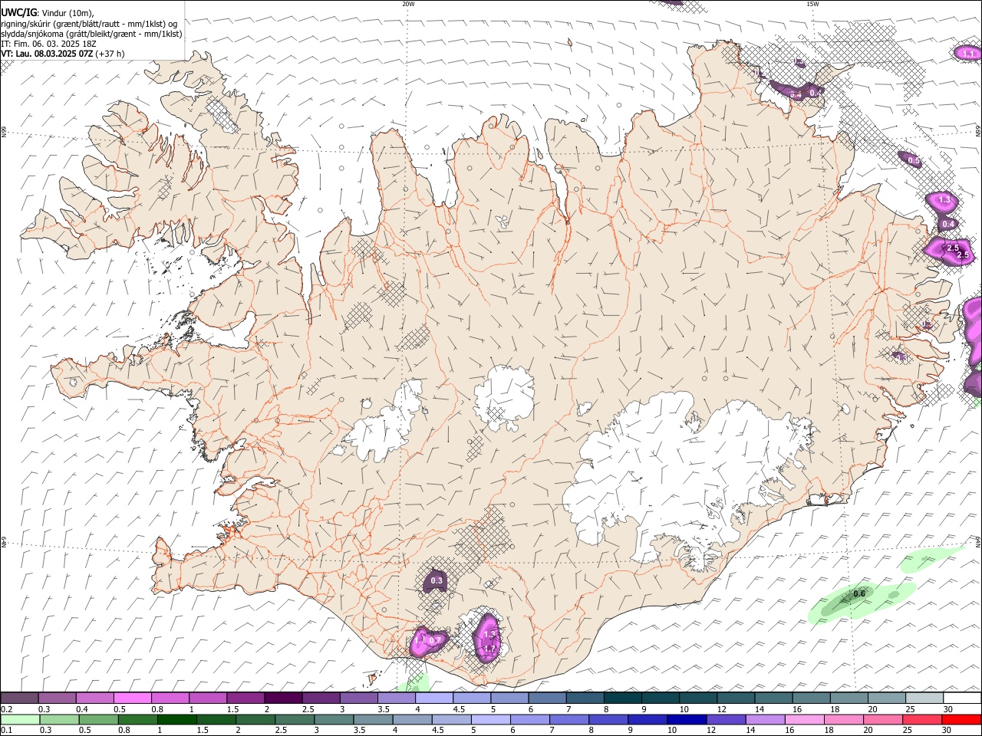The width and height of the screenshot is (982, 736).
Task: Click the 0.5 value off the northeast coast
Action: click(913, 160)
